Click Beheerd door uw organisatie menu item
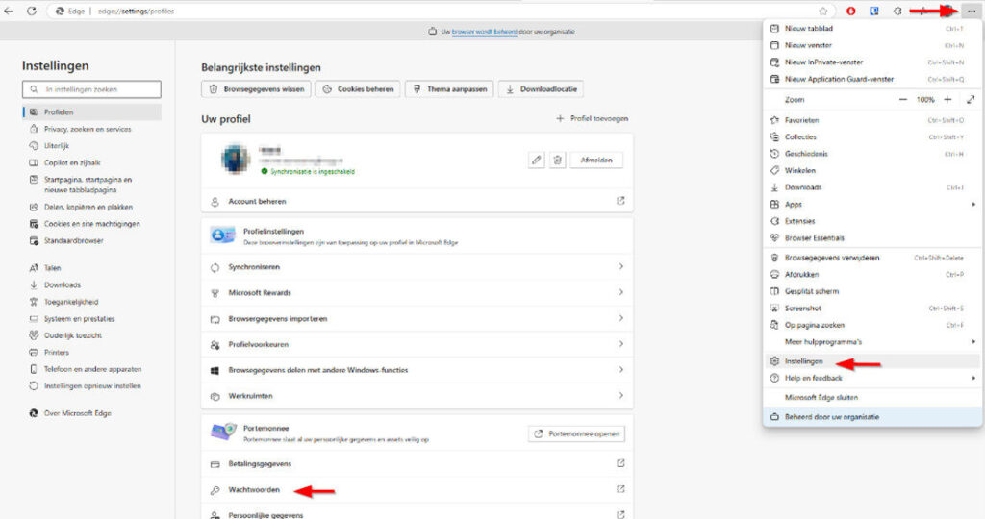985x519 pixels. (872, 417)
